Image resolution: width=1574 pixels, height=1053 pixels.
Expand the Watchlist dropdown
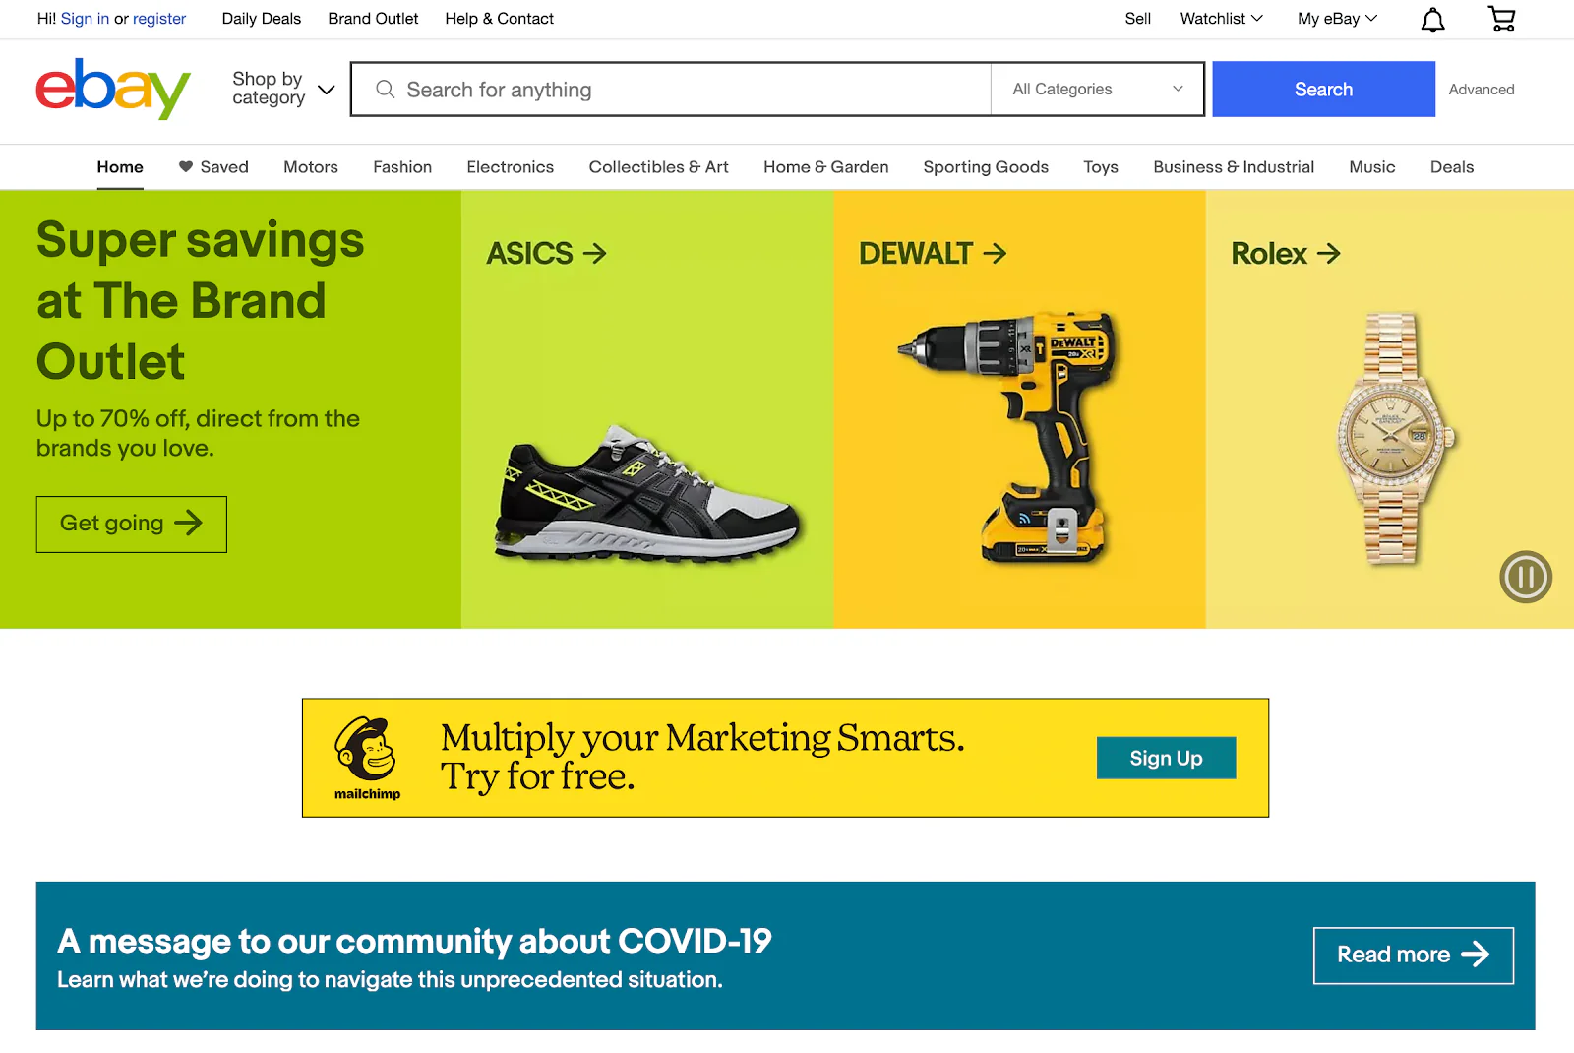click(1221, 19)
